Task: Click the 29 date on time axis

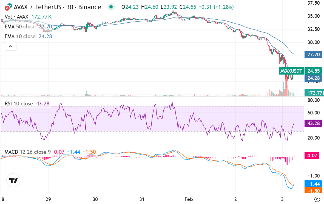Action: pyautogui.click(x=48, y=199)
